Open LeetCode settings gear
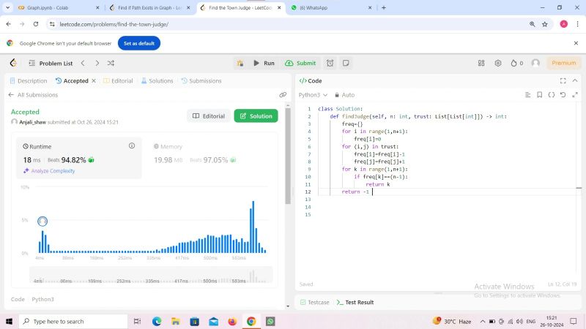 coord(498,63)
